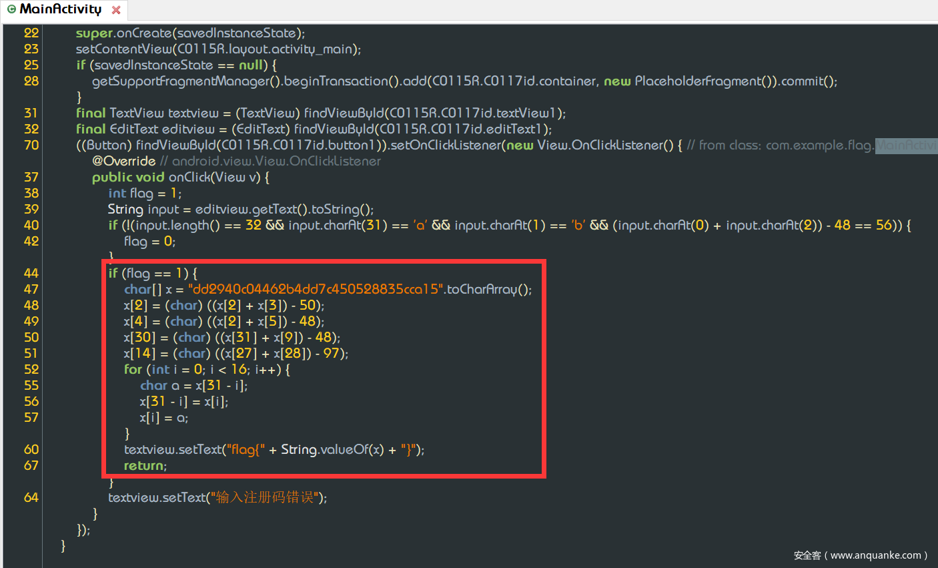This screenshot has height=568, width=938.
Task: Click line number 64 in the gutter
Action: click(31, 497)
